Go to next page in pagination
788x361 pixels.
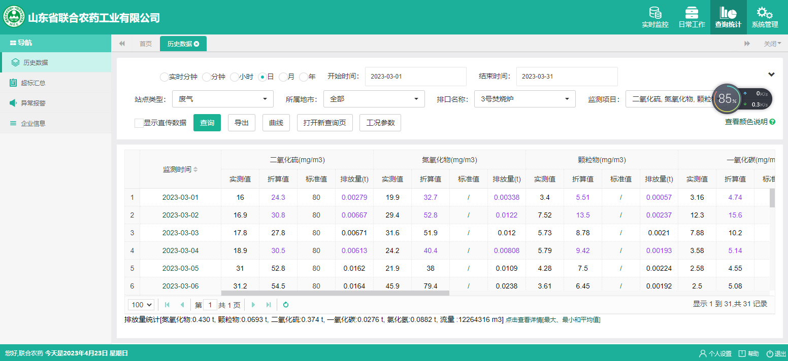click(253, 305)
